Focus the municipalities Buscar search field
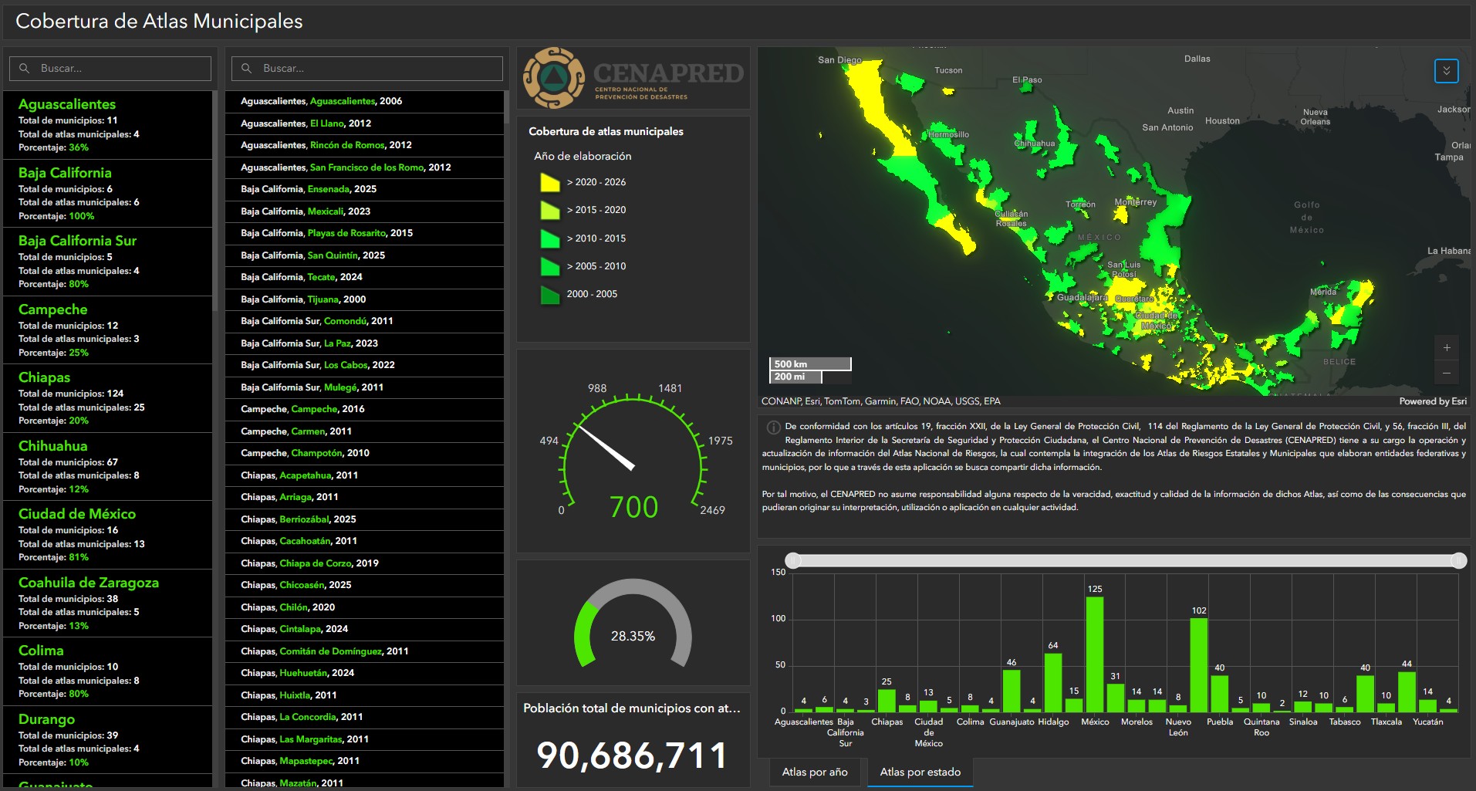Viewport: 1476px width, 791px height. pyautogui.click(x=367, y=69)
